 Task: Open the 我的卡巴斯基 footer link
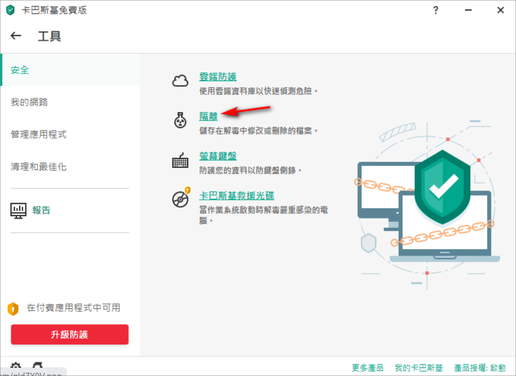click(x=419, y=368)
